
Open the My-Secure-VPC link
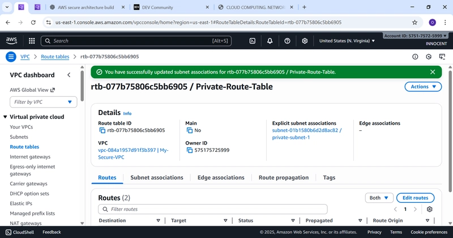[133, 154]
